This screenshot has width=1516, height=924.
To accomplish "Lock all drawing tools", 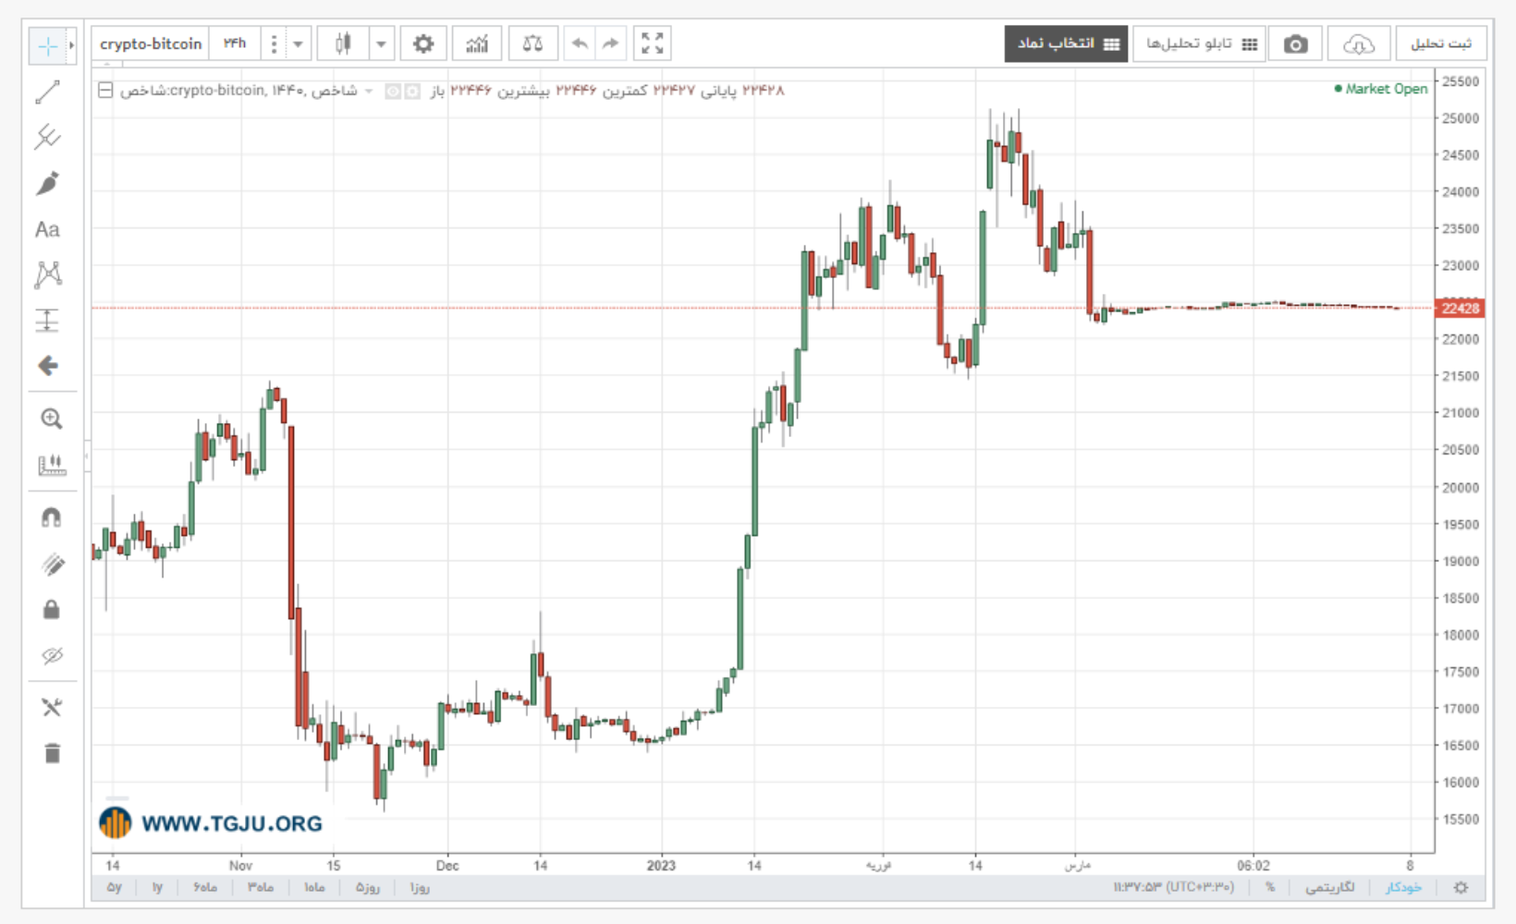I will [x=52, y=609].
